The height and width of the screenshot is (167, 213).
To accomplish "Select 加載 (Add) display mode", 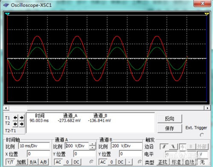I will [21, 162].
